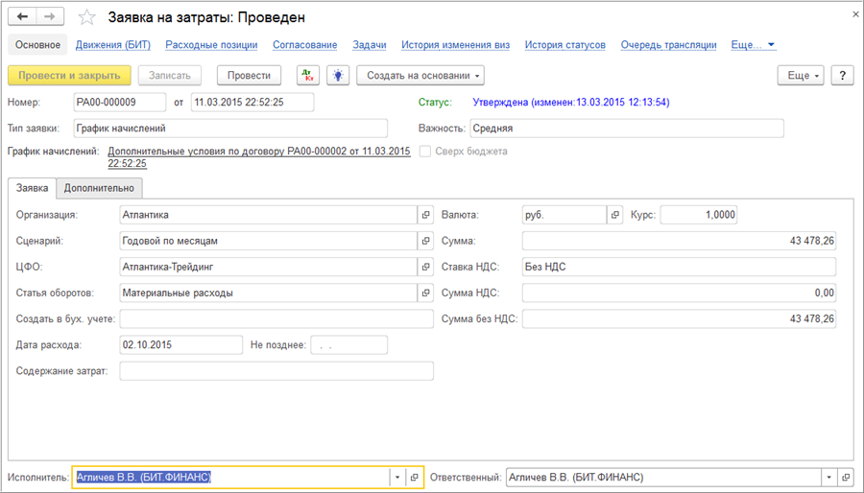Click the light bulb icon in toolbar
This screenshot has height=493, width=864.
(337, 76)
